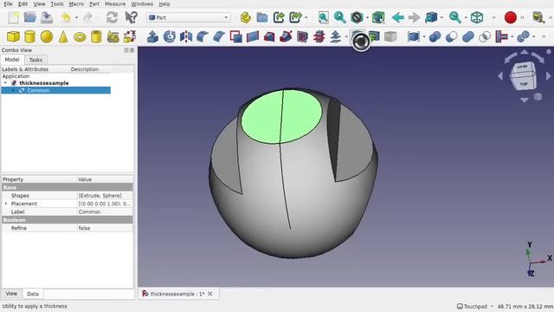Insert a tube primitive
This screenshot has width=554, height=312.
click(96, 36)
